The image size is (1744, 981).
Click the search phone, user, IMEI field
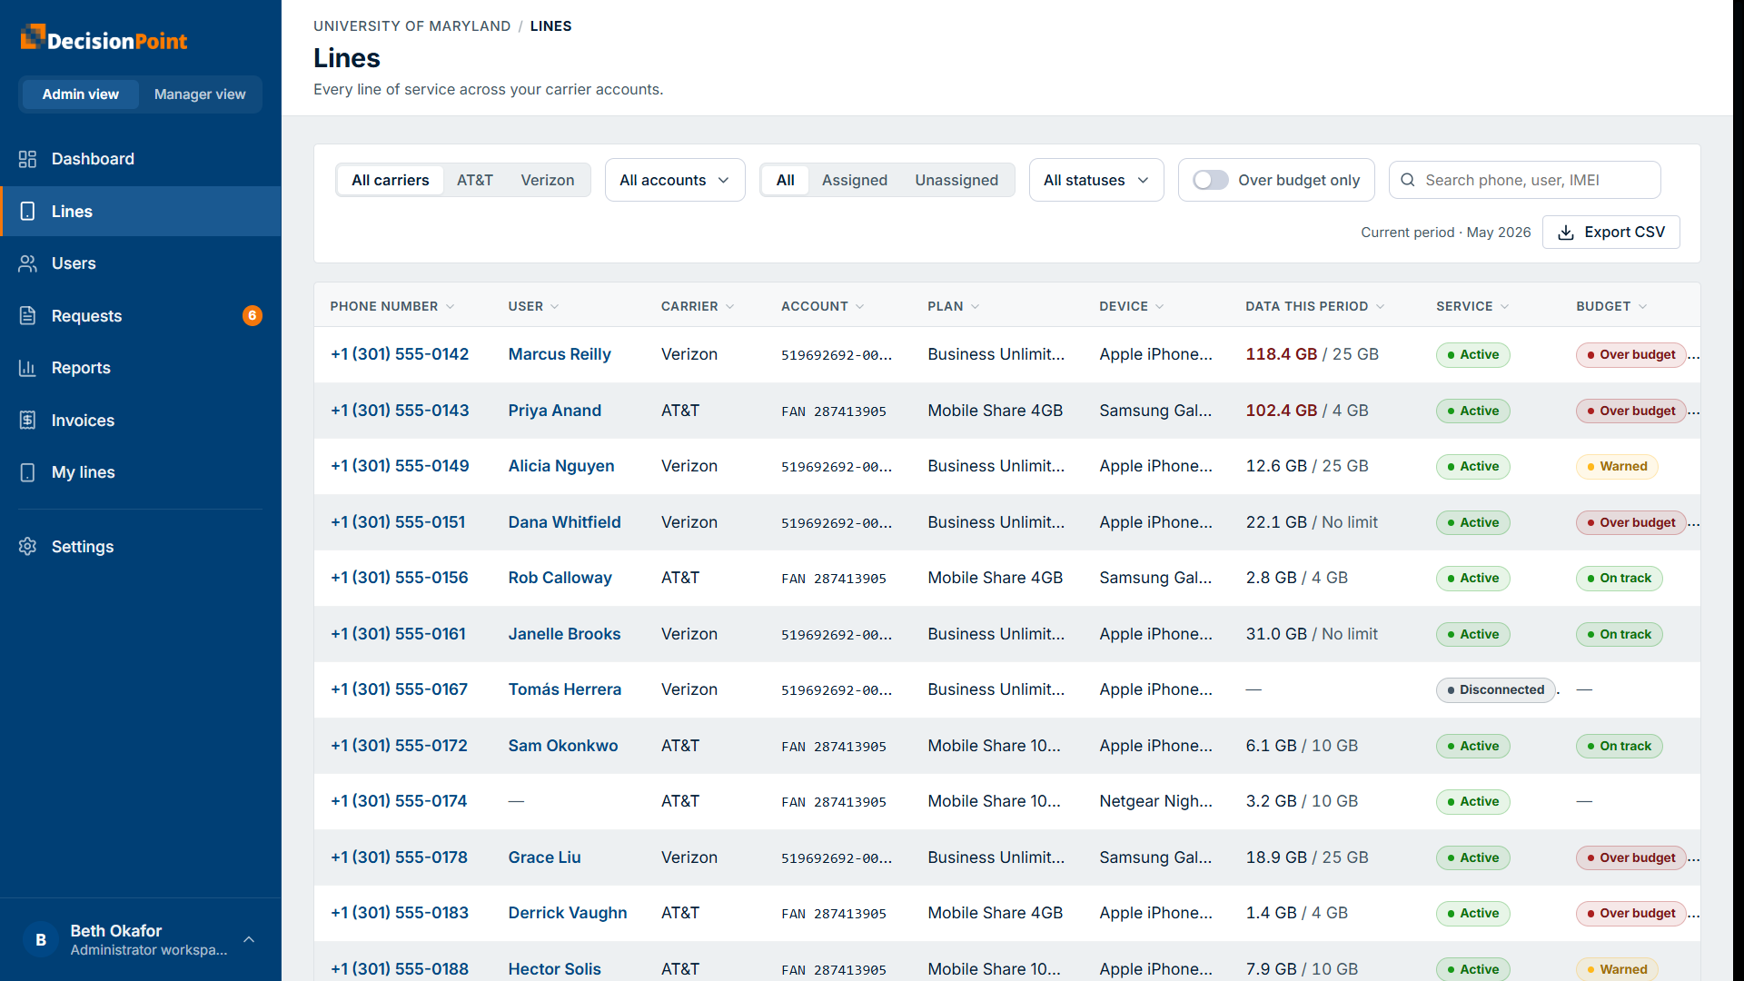tap(1525, 180)
